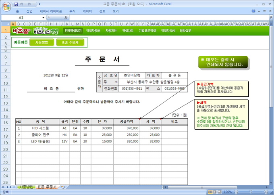Click the green 표준 주문서 button
Image resolution: width=274 pixels, height=195 pixels.
pos(70,42)
